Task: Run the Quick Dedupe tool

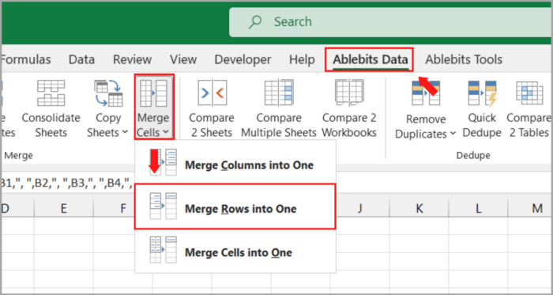Action: coord(482,108)
